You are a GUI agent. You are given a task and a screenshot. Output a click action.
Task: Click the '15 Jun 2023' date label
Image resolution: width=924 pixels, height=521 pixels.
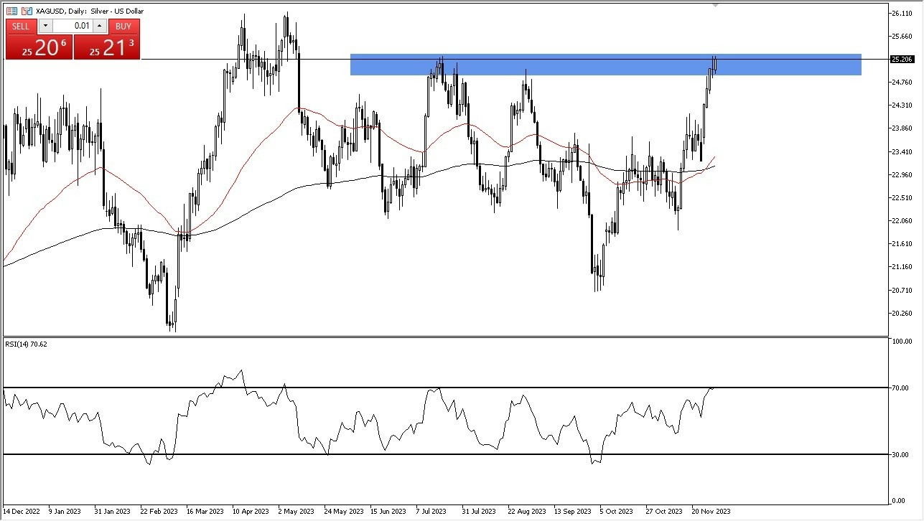(x=388, y=512)
